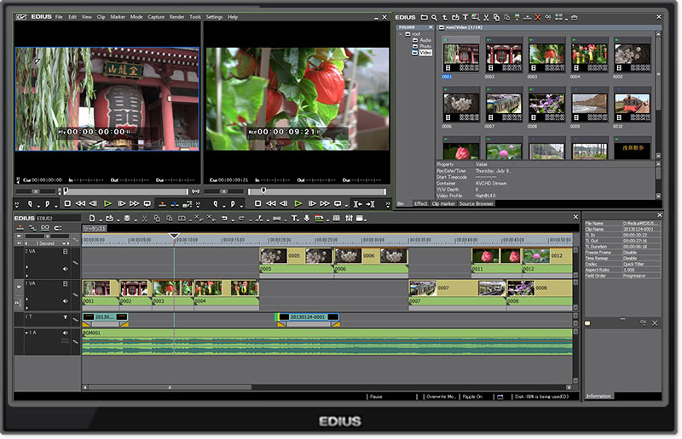Screen dimensions: 682x439
Task: Toggle insert/overwrite mode icon above track headers
Action: coord(20,228)
